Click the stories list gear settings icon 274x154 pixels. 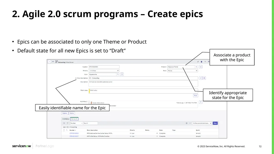[x=187, y=123]
